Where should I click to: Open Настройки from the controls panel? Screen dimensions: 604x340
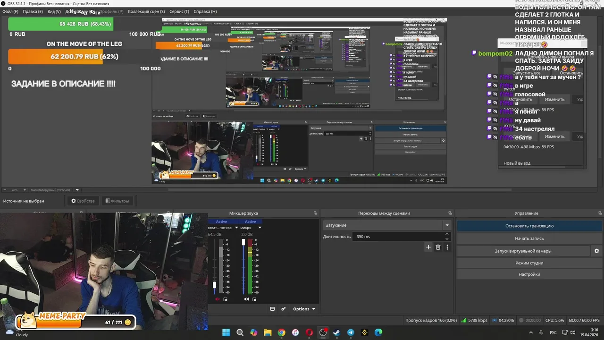[x=529, y=274]
